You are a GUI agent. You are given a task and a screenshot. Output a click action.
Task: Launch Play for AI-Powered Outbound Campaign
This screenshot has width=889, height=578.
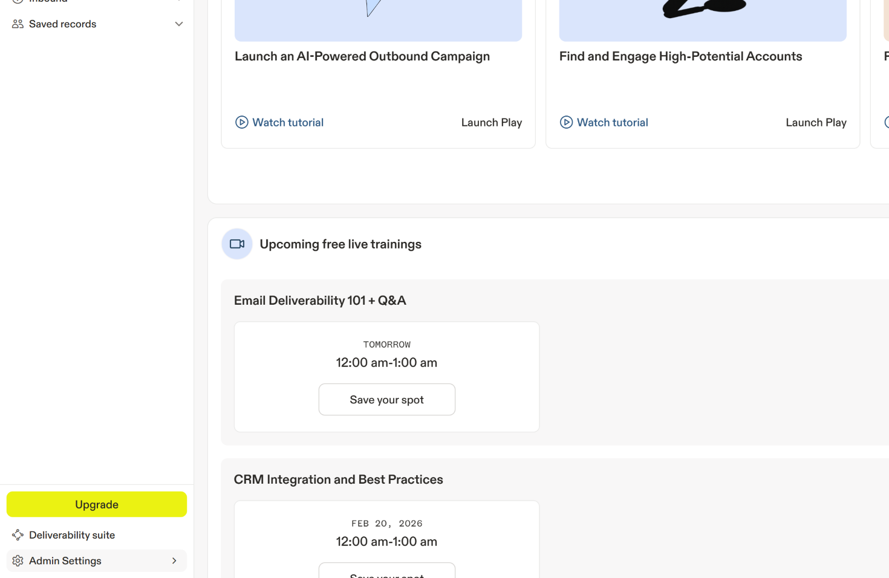491,122
